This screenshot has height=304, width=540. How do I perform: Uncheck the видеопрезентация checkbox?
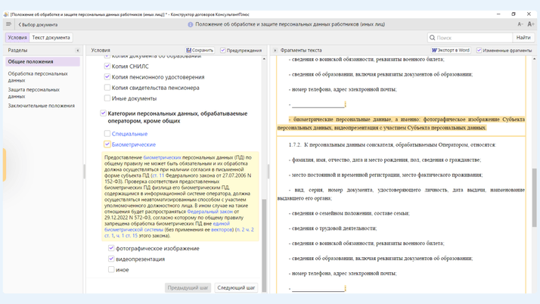click(x=111, y=259)
